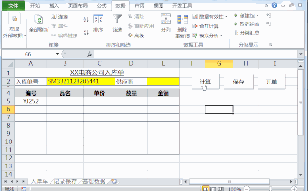Select column G header
Viewport: 308px width, 191px height.
(x=219, y=64)
